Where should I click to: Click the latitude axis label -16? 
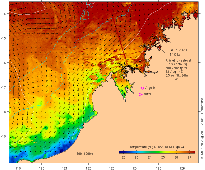pyautogui.click(x=3, y=63)
